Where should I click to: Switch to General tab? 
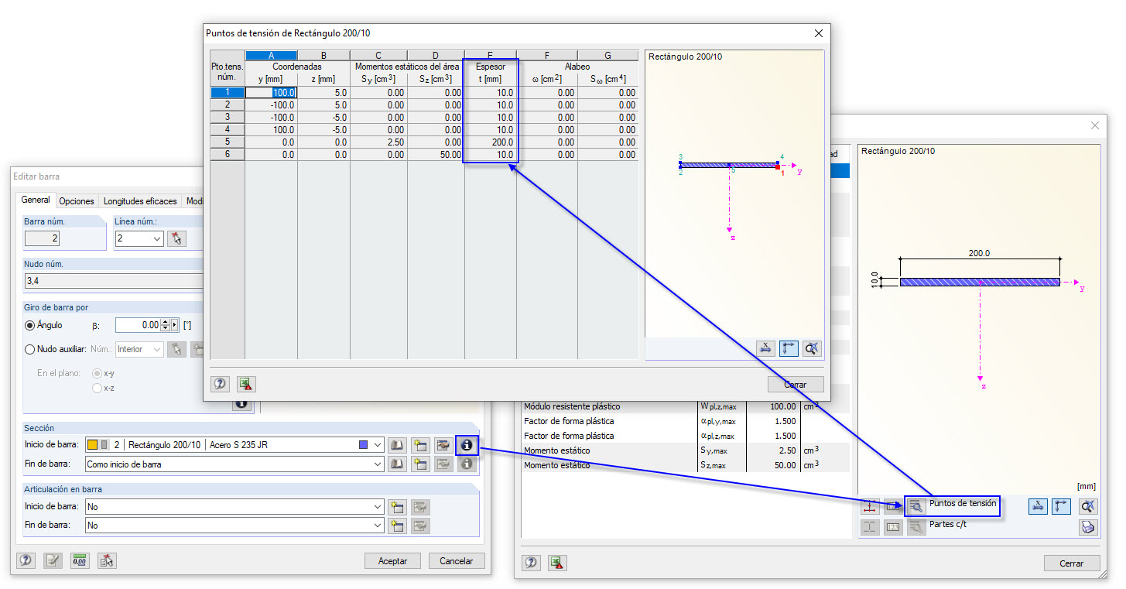click(36, 200)
